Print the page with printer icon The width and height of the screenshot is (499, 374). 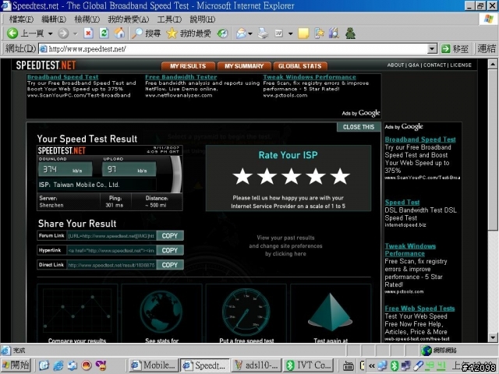[263, 33]
